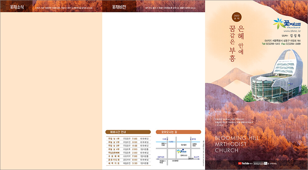Click the 꽃재비전 header title

tap(119, 6)
